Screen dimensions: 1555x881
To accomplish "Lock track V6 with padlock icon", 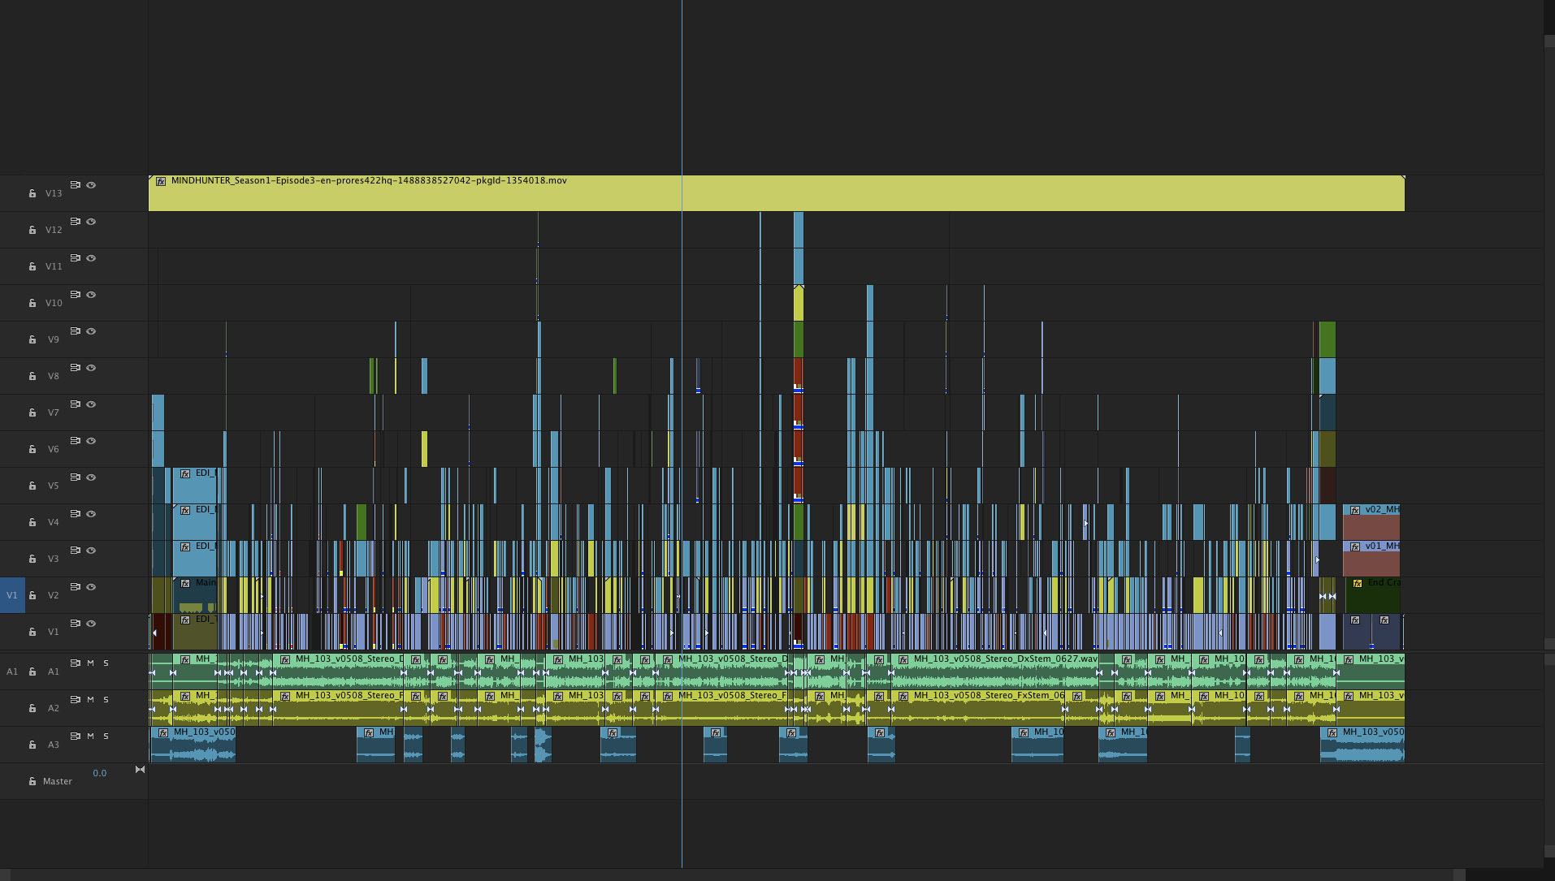I will [x=32, y=449].
